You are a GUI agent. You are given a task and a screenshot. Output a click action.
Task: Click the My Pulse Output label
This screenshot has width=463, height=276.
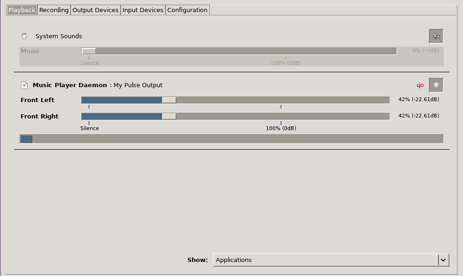pyautogui.click(x=138, y=85)
